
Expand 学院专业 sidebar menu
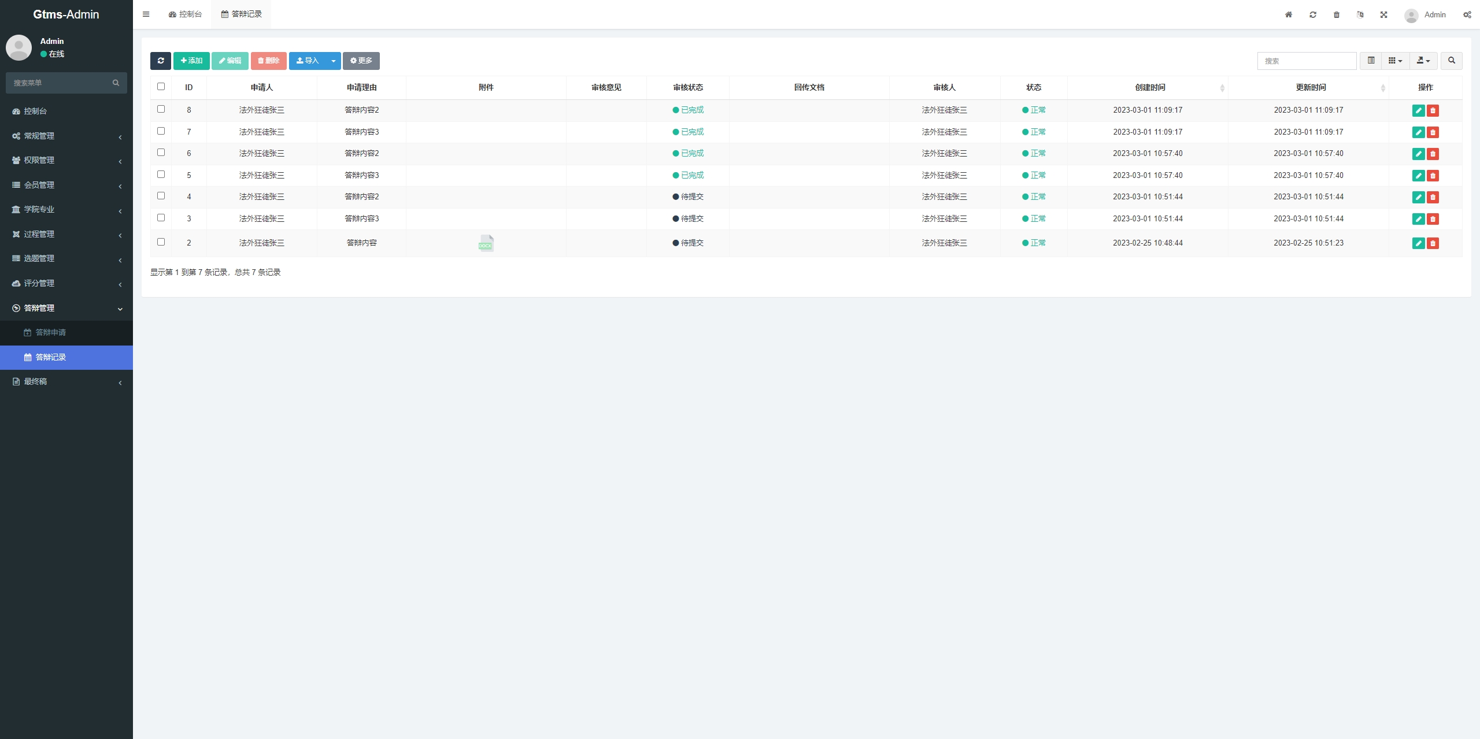click(66, 209)
